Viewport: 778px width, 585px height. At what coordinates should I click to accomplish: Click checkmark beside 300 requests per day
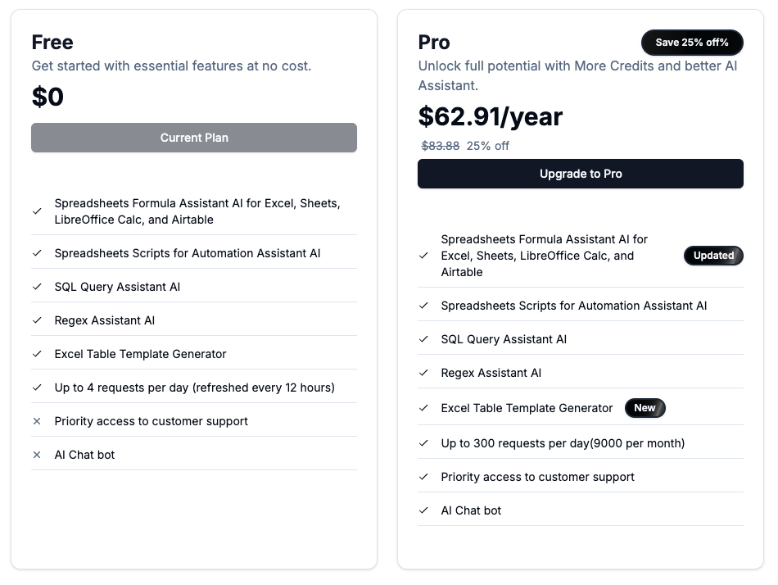coord(423,443)
